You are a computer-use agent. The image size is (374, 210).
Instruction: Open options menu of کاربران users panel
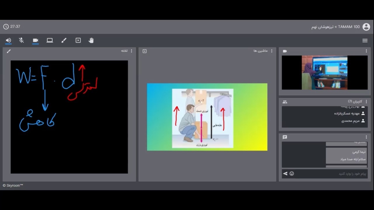[366, 101]
